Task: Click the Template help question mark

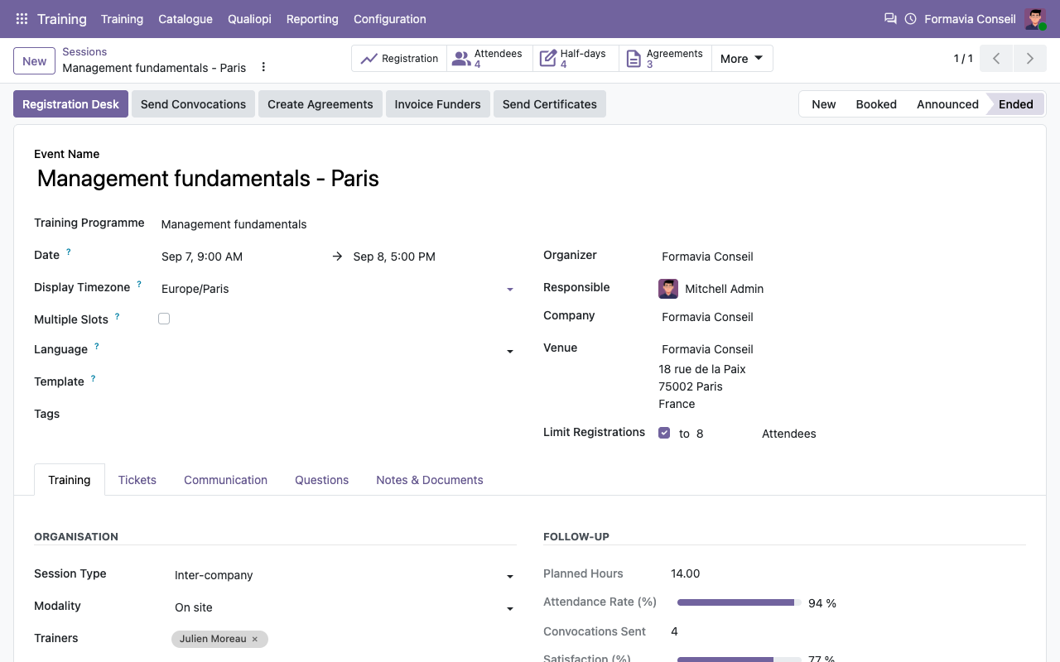Action: 93,378
